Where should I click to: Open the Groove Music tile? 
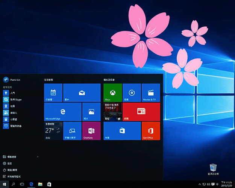(x=132, y=92)
